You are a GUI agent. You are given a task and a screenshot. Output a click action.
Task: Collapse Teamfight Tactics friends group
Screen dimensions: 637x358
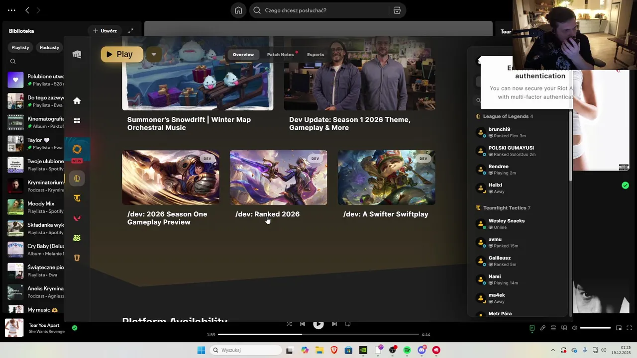(503, 208)
